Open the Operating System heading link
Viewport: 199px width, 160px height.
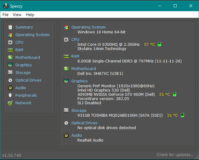pyautogui.click(x=88, y=27)
